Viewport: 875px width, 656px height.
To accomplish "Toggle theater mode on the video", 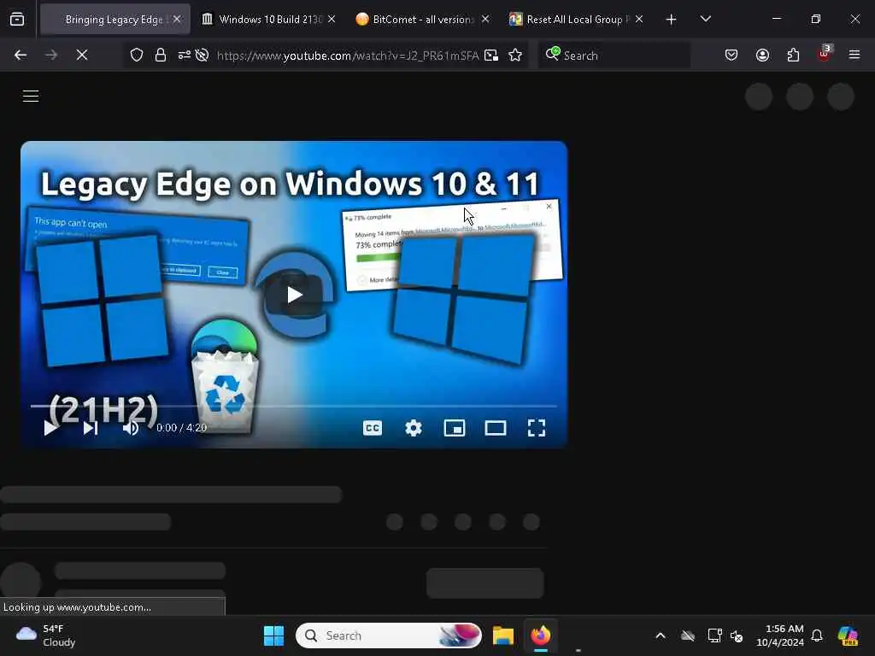I will pos(496,428).
